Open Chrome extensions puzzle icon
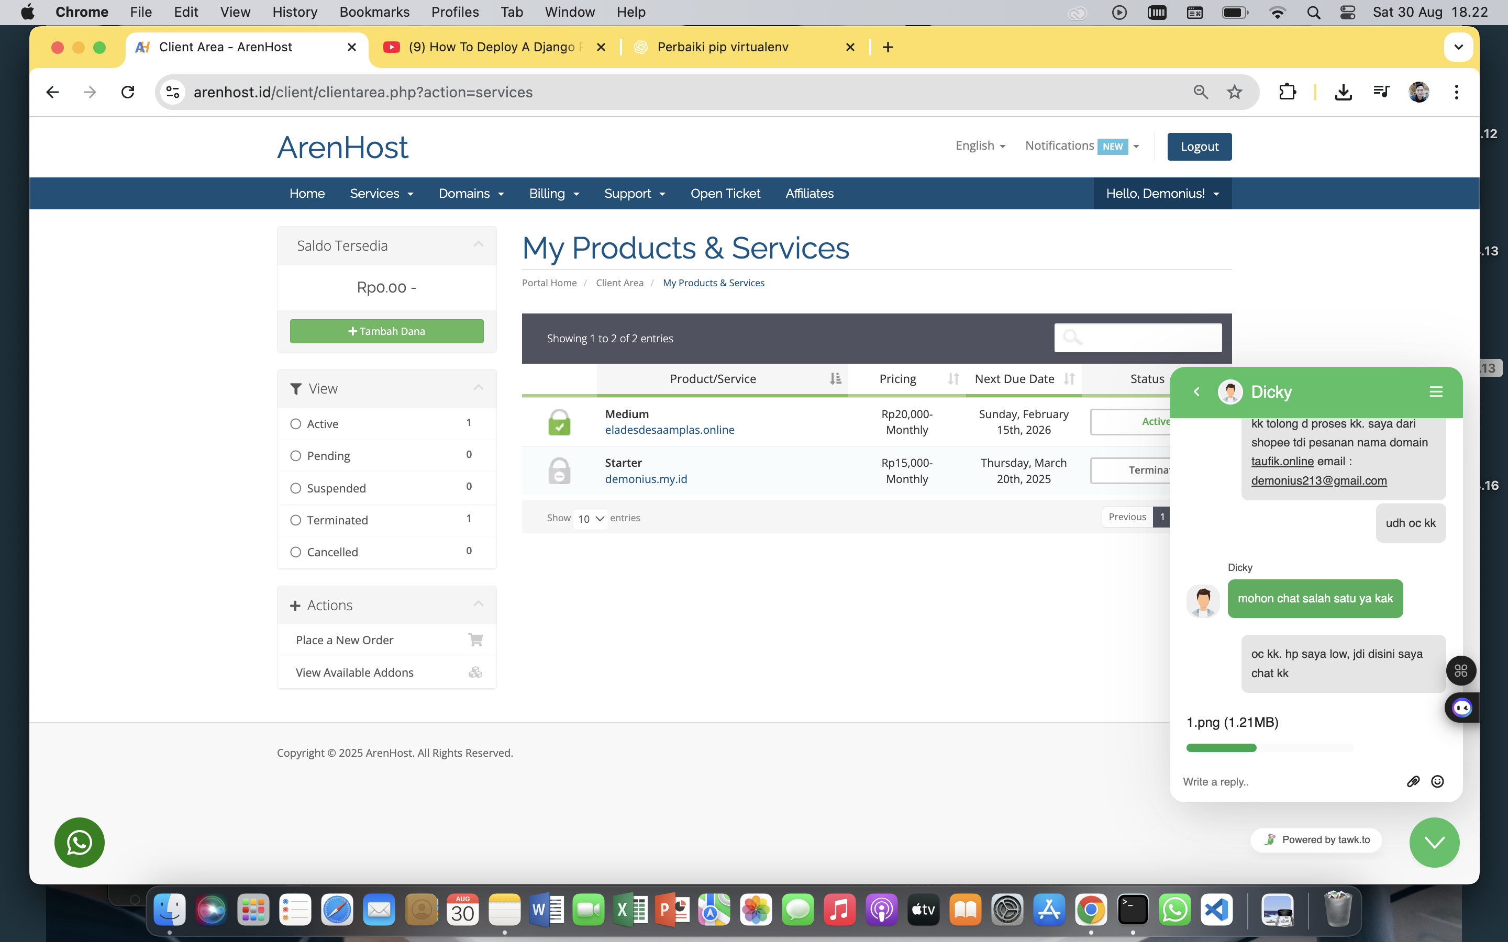The image size is (1508, 942). tap(1287, 92)
